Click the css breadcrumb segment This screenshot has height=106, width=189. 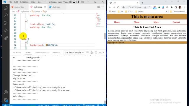coord(13,11)
